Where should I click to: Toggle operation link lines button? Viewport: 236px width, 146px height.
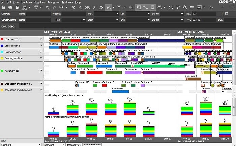pos(146,7)
